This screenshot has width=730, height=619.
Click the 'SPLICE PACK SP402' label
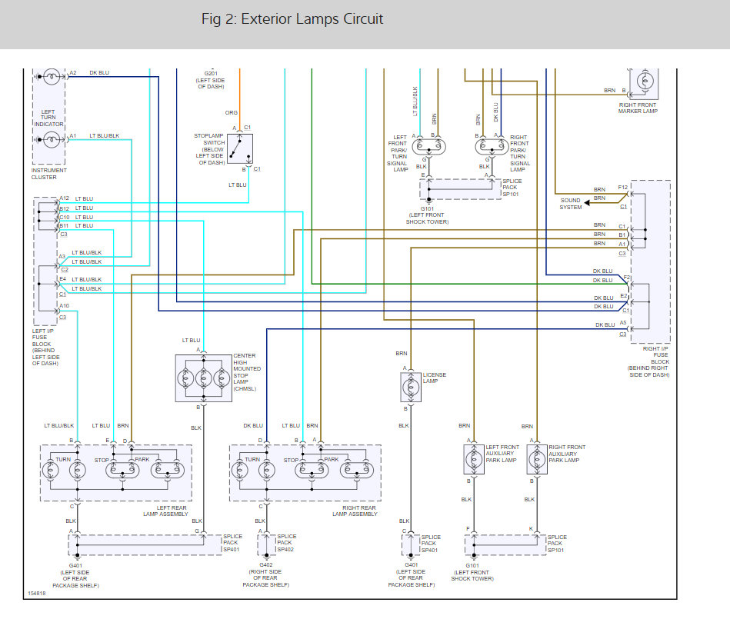[286, 543]
